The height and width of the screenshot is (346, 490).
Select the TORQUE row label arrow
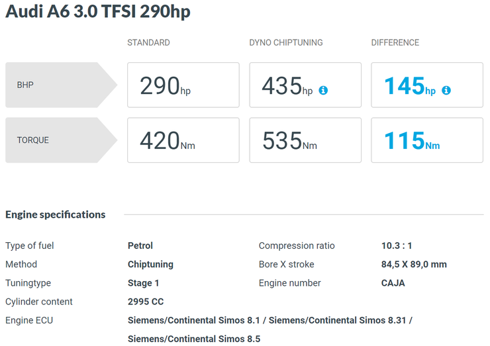(61, 140)
